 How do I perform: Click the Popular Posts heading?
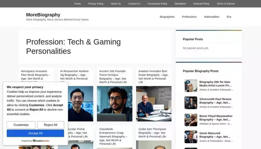(x=193, y=39)
